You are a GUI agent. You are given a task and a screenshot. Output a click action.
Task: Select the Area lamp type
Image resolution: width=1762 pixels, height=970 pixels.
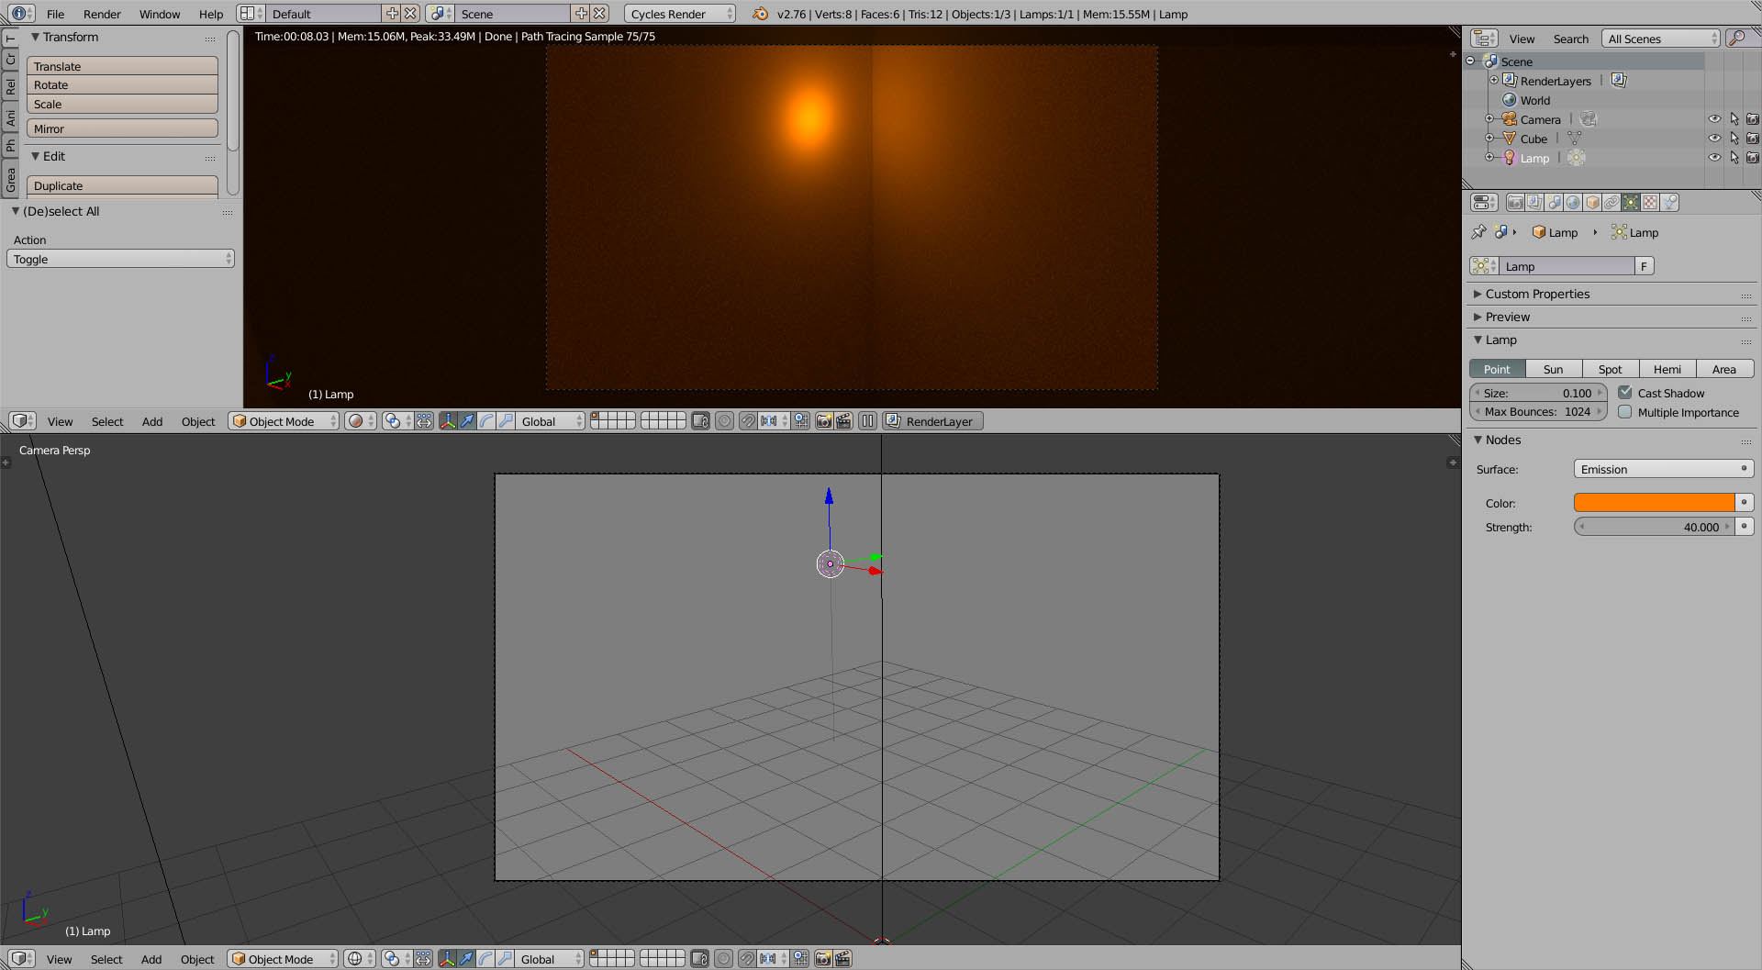click(x=1724, y=369)
